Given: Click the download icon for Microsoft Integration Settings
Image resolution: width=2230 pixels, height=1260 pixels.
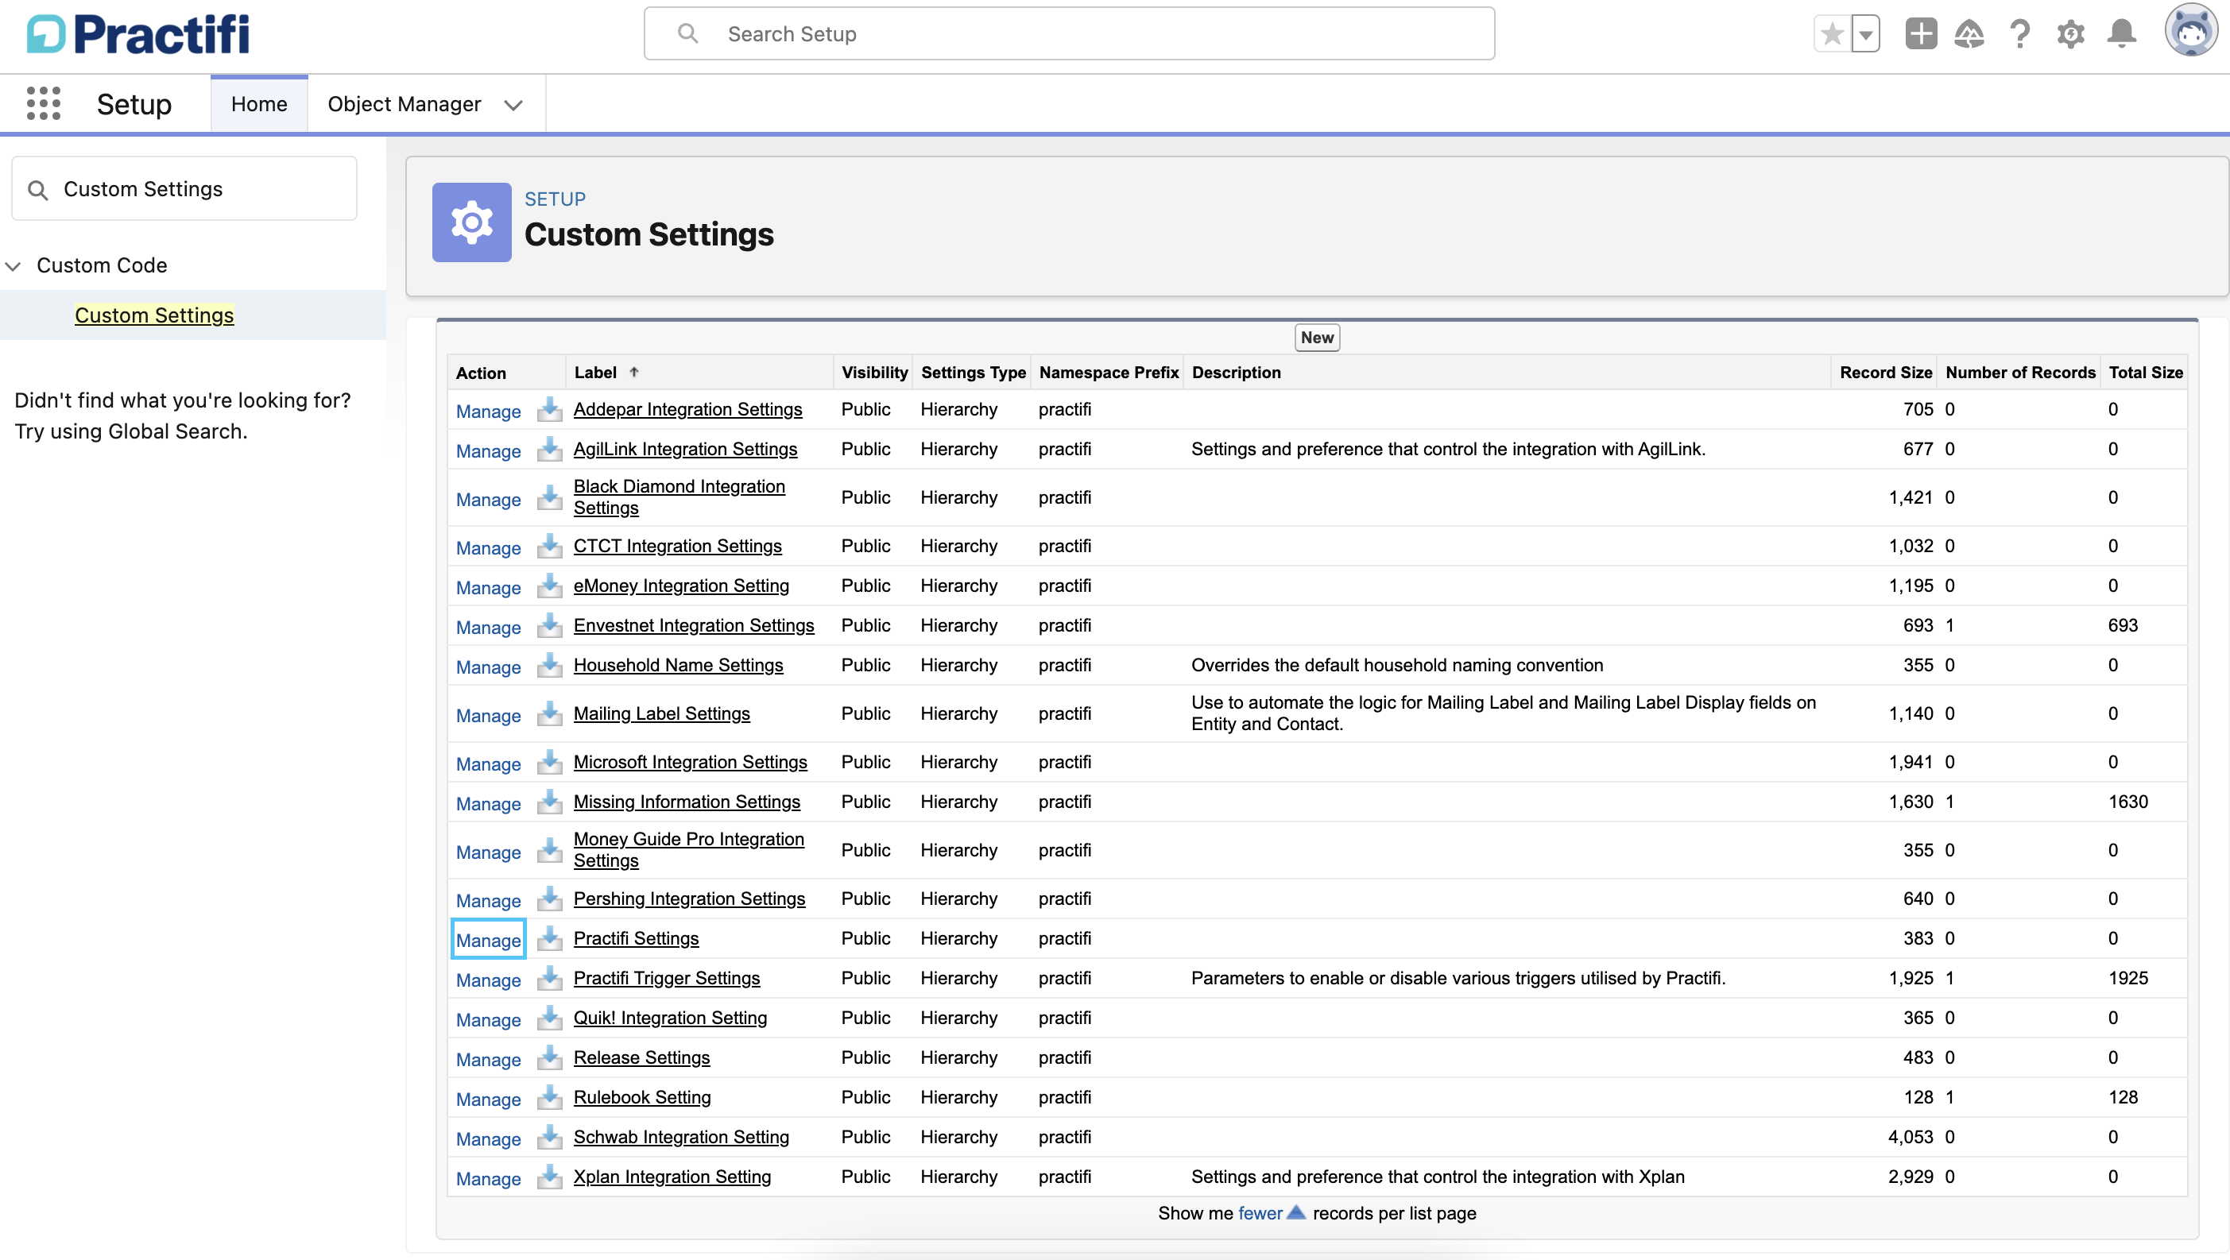Looking at the screenshot, I should [549, 763].
